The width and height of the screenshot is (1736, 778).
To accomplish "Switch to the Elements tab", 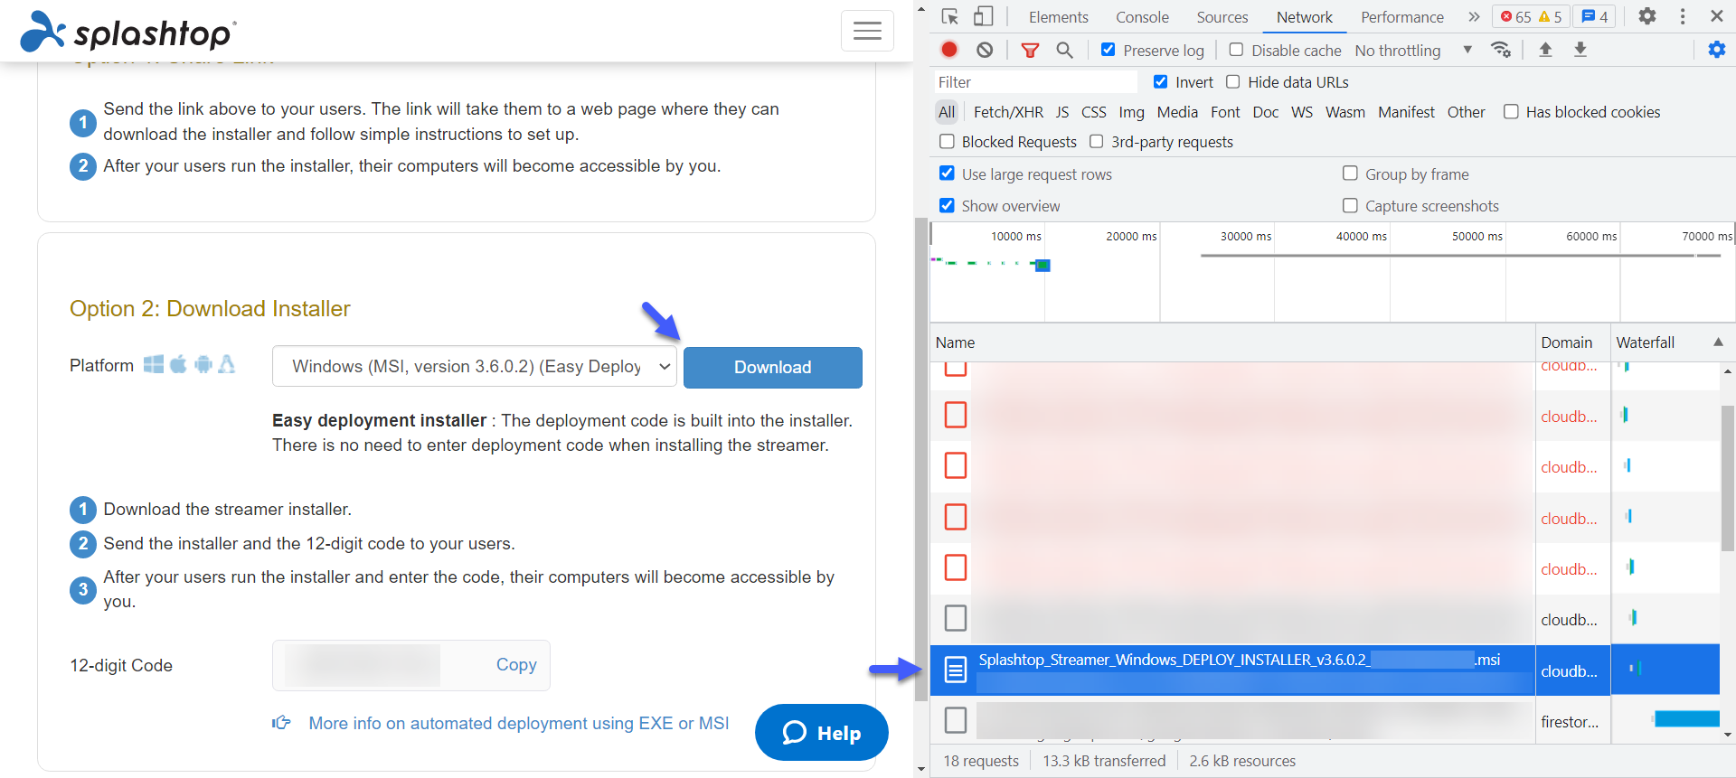I will point(1058,17).
